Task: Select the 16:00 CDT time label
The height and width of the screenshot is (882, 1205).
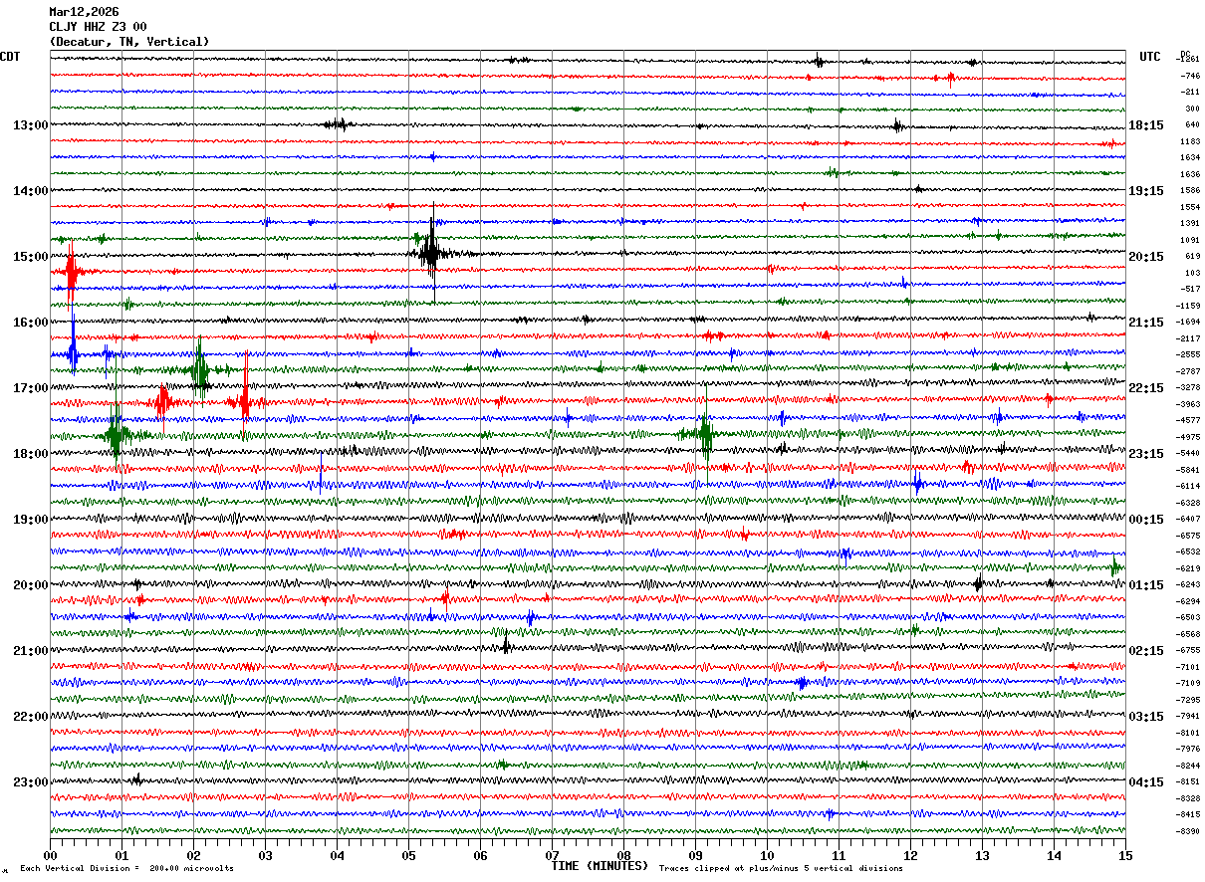Action: tap(31, 323)
